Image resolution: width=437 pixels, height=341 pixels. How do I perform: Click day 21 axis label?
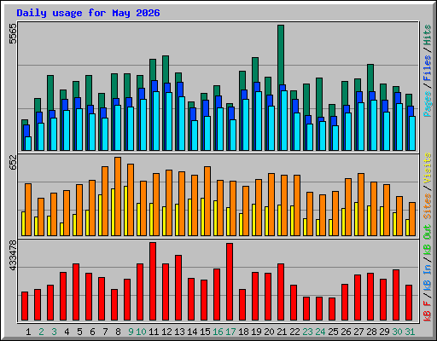(x=282, y=332)
